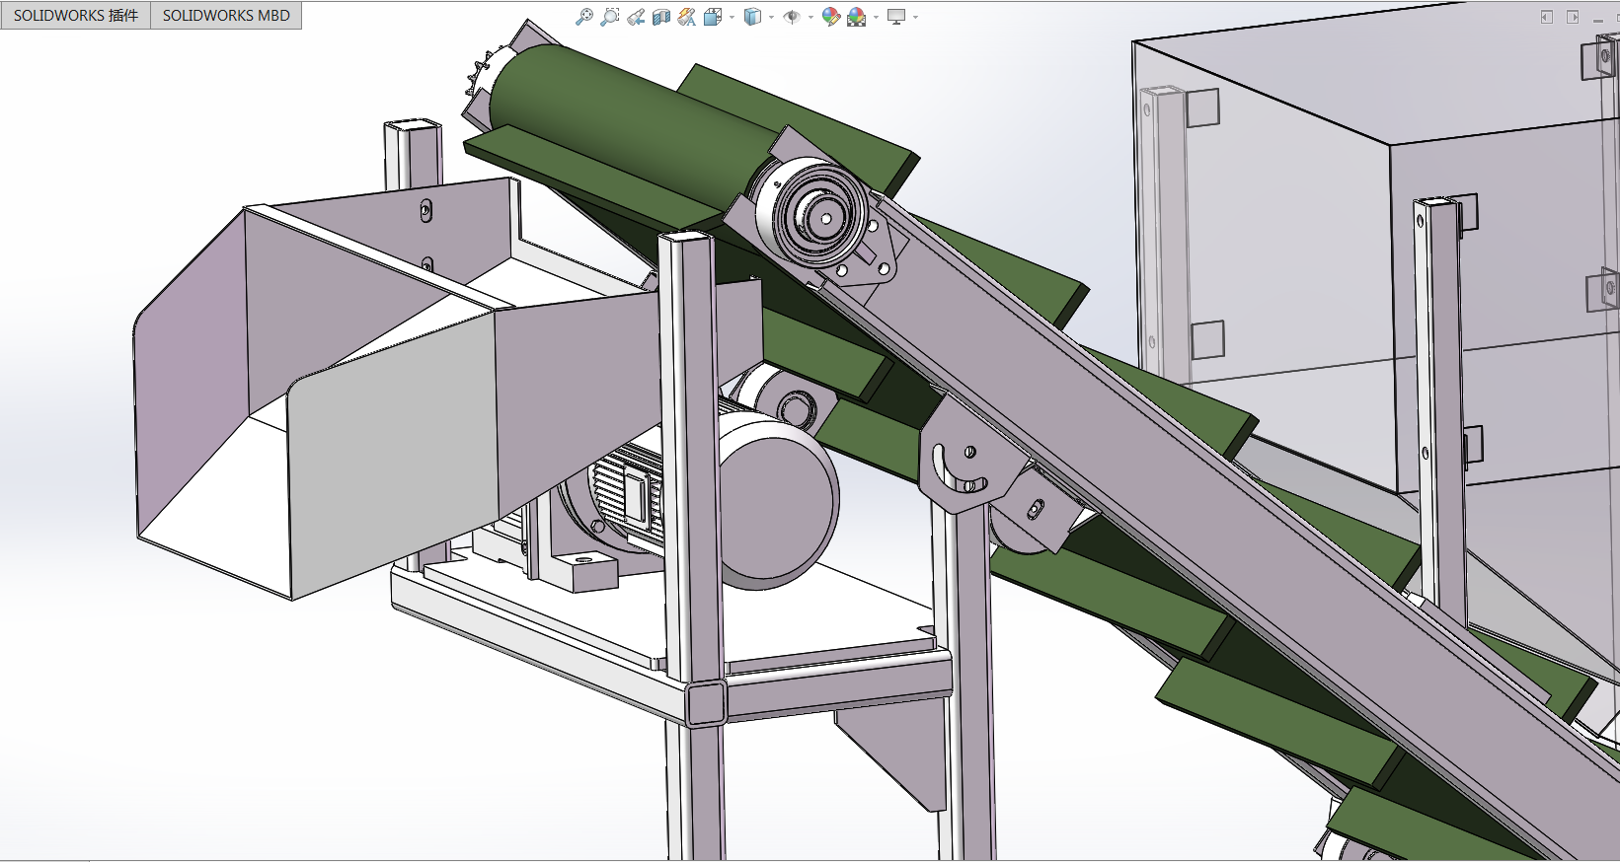Expand the View Orientation dropdown arrow
This screenshot has height=862, width=1620.
click(732, 17)
